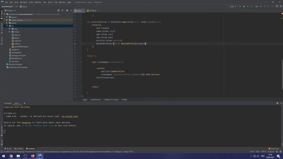Open the Refactor menu
Screen dimensions: 283x159
click(x=38, y=2)
